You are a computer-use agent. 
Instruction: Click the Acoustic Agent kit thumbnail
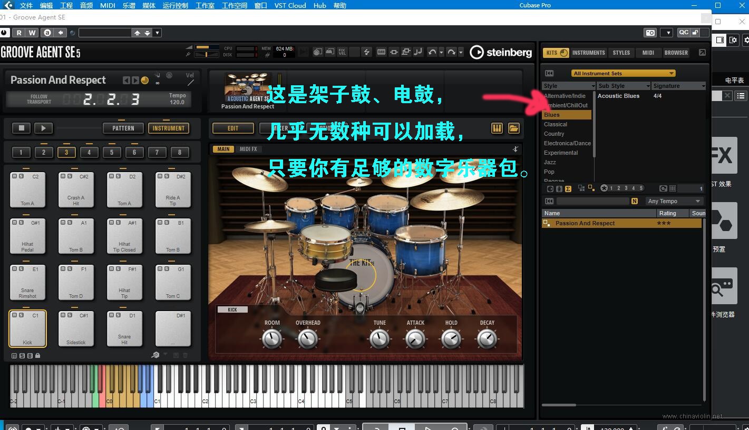click(248, 87)
